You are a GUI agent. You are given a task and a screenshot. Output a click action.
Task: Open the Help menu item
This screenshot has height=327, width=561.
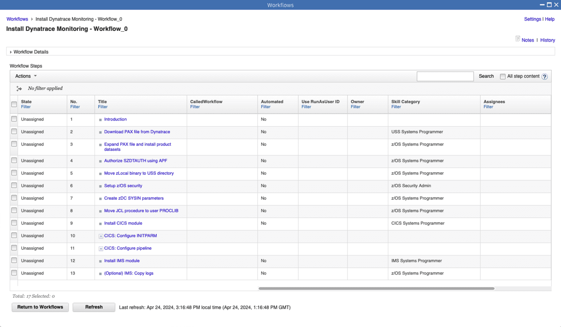pyautogui.click(x=551, y=19)
